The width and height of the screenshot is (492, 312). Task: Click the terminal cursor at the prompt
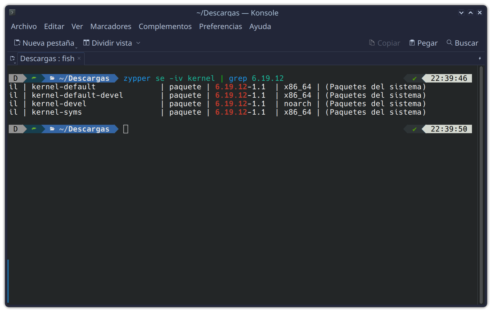[x=126, y=129]
